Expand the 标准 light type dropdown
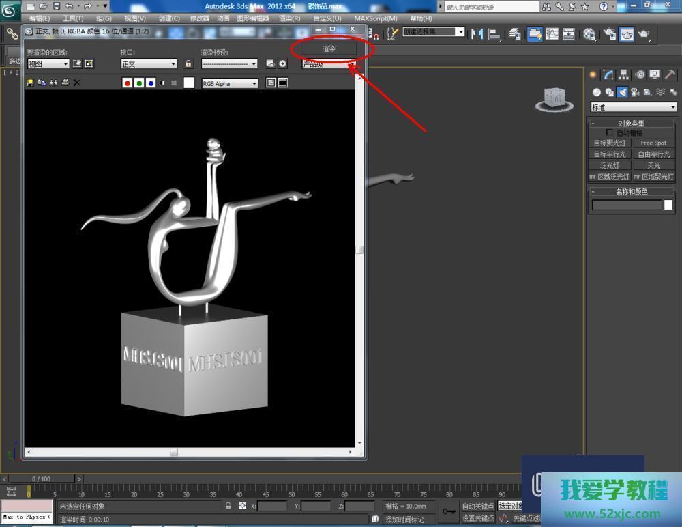Viewport: 682px width, 527px height. (x=634, y=107)
